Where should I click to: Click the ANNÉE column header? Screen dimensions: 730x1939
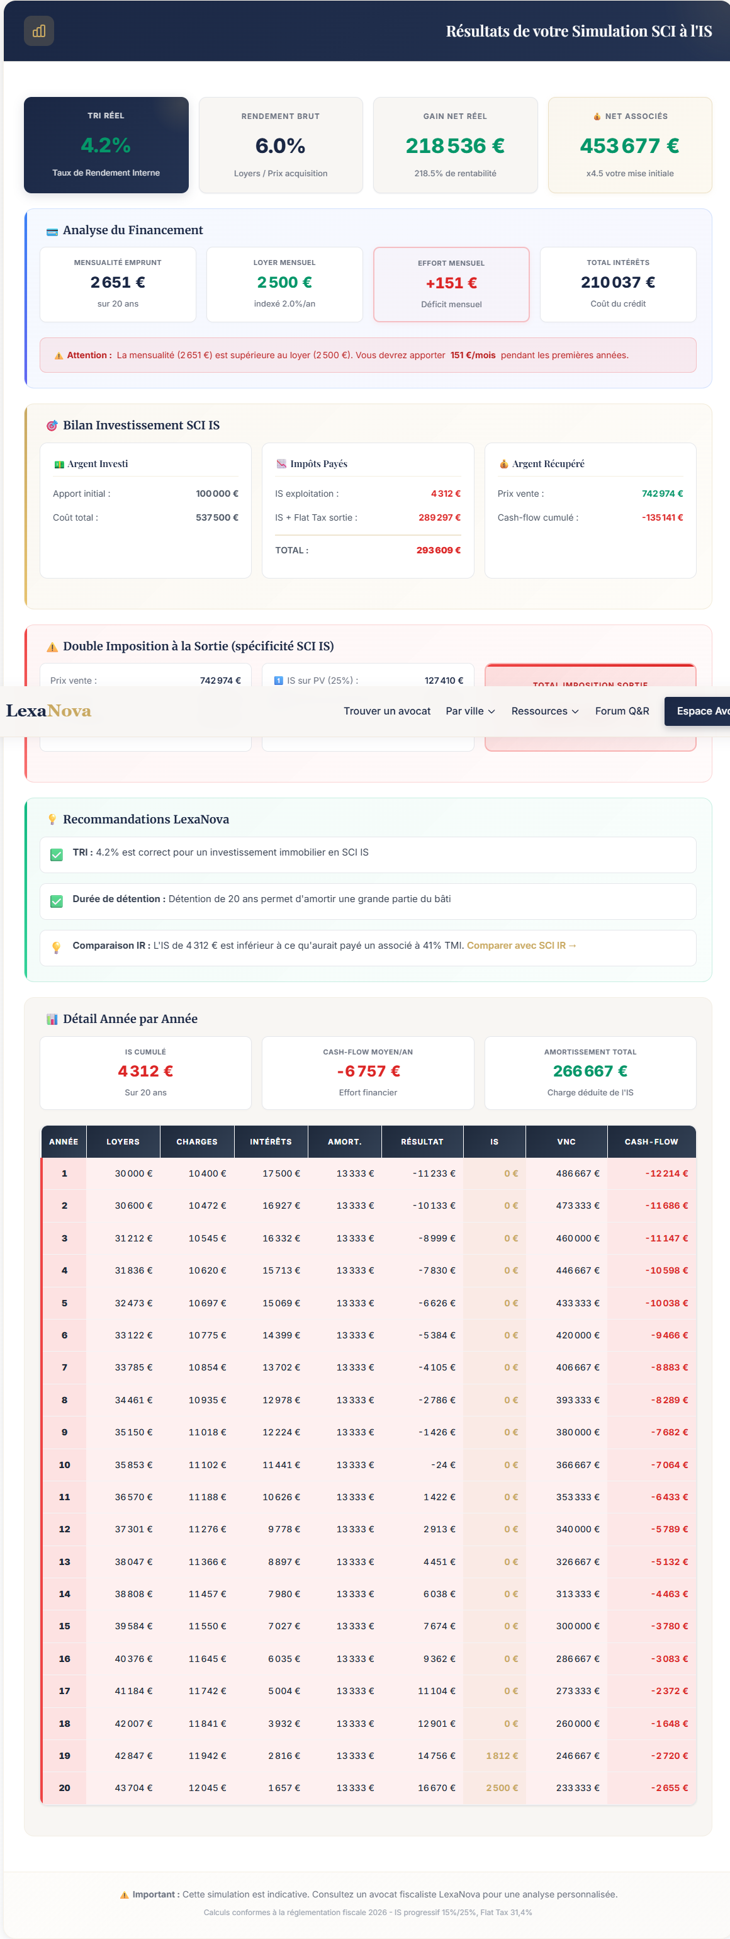pyautogui.click(x=64, y=1142)
